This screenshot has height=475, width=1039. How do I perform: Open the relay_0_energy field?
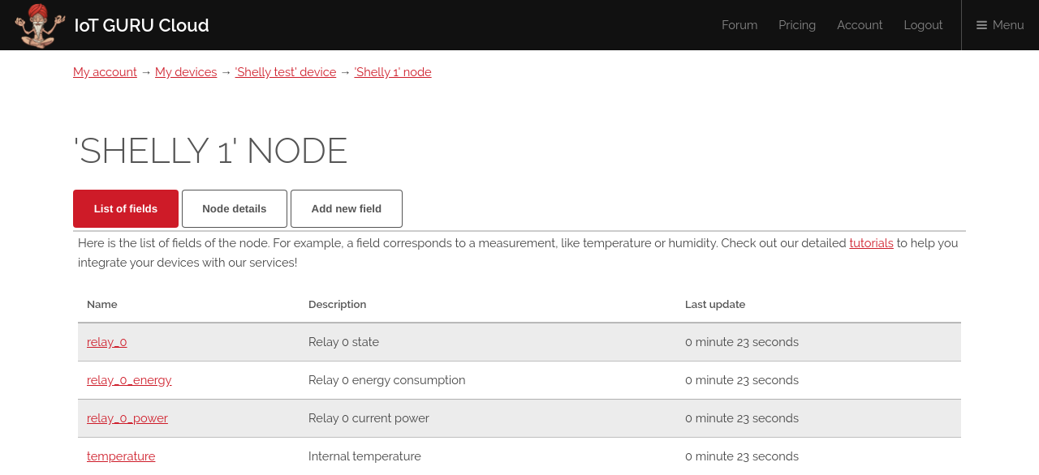129,380
